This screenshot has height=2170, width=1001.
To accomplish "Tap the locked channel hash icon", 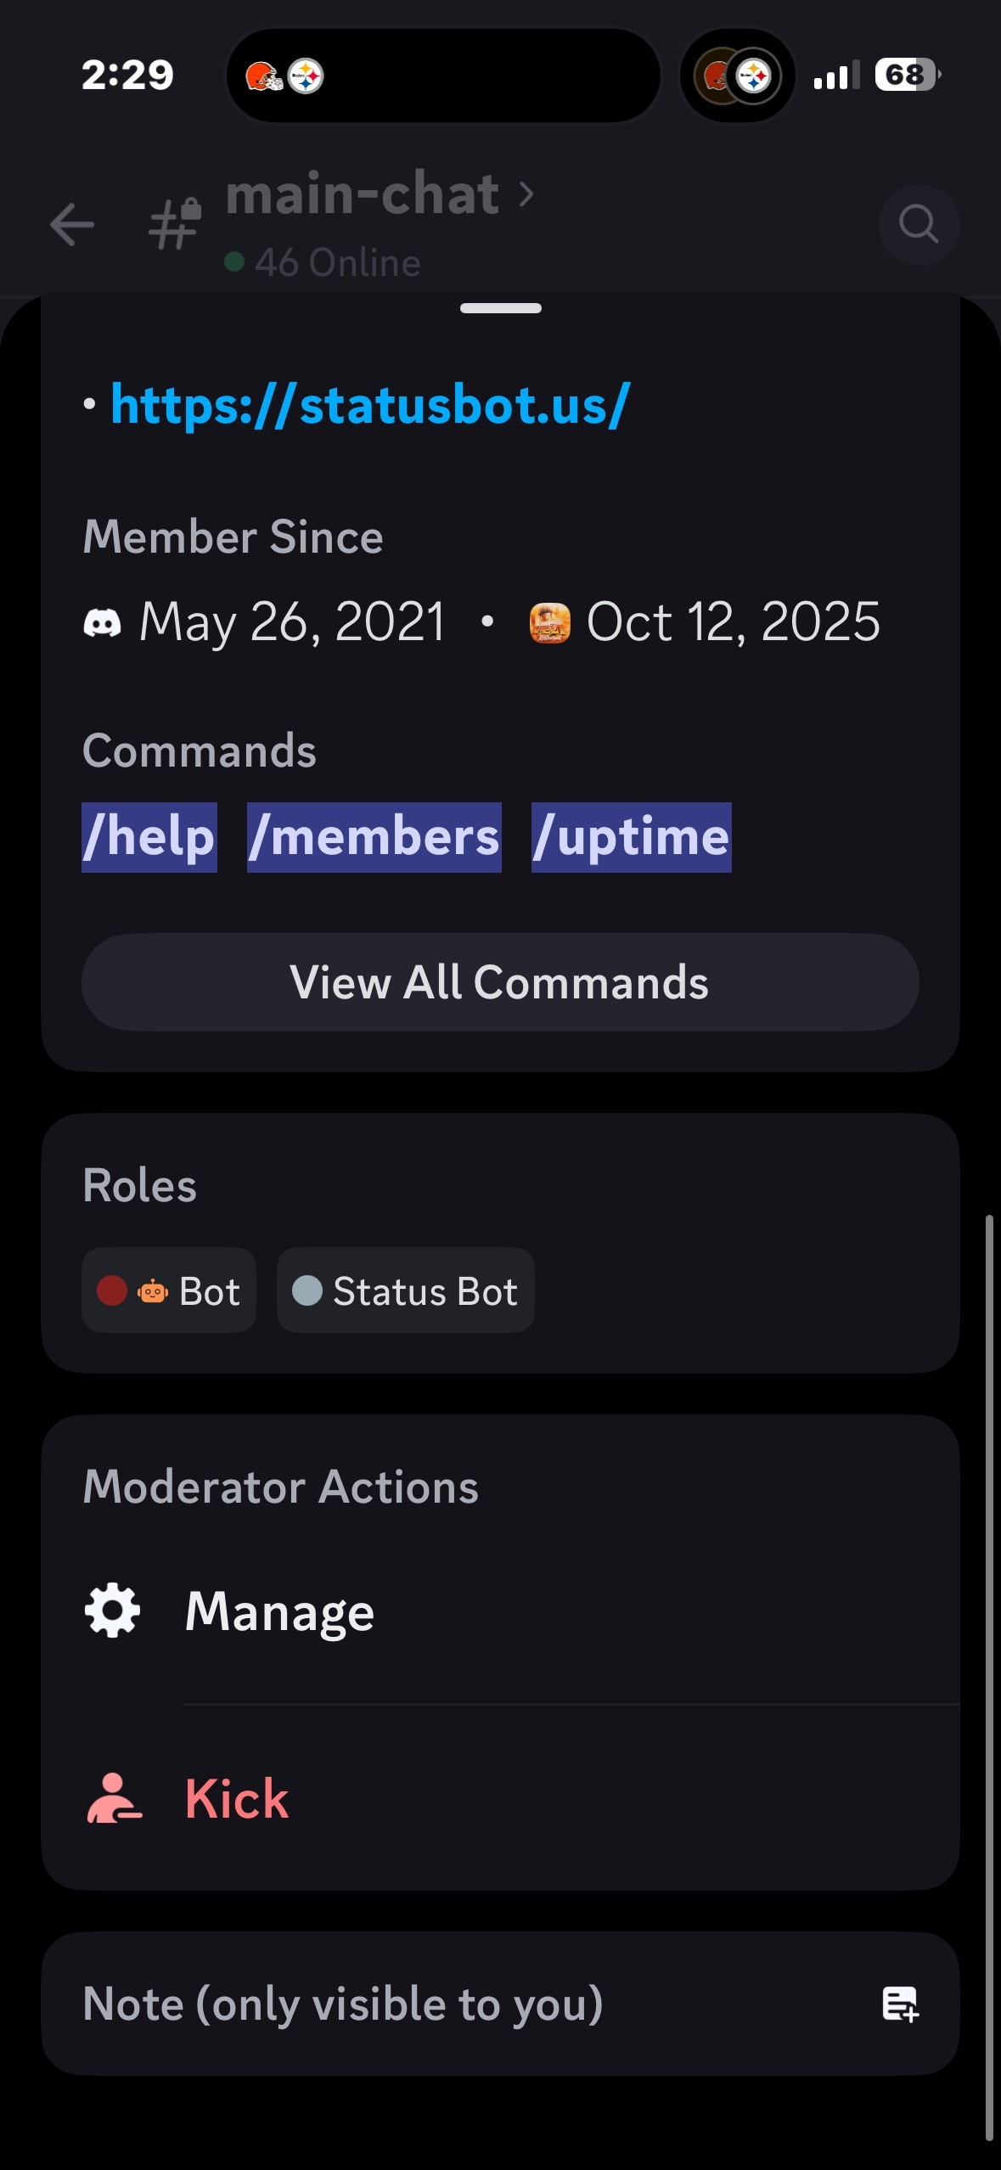I will tap(175, 224).
